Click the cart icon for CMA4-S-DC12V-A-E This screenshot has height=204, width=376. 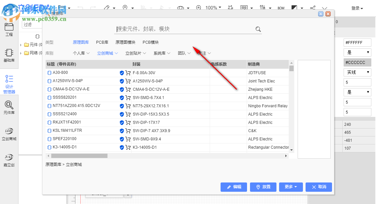[x=128, y=89]
